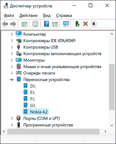The image size is (116, 144).
Task: Expand the Контроллеры USB node
Action: pos(12,47)
